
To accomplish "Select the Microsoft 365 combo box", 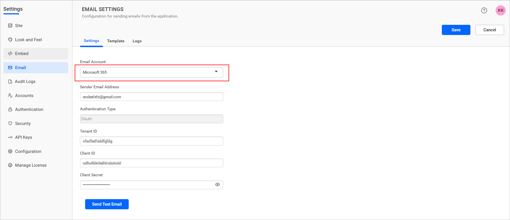I will [152, 72].
